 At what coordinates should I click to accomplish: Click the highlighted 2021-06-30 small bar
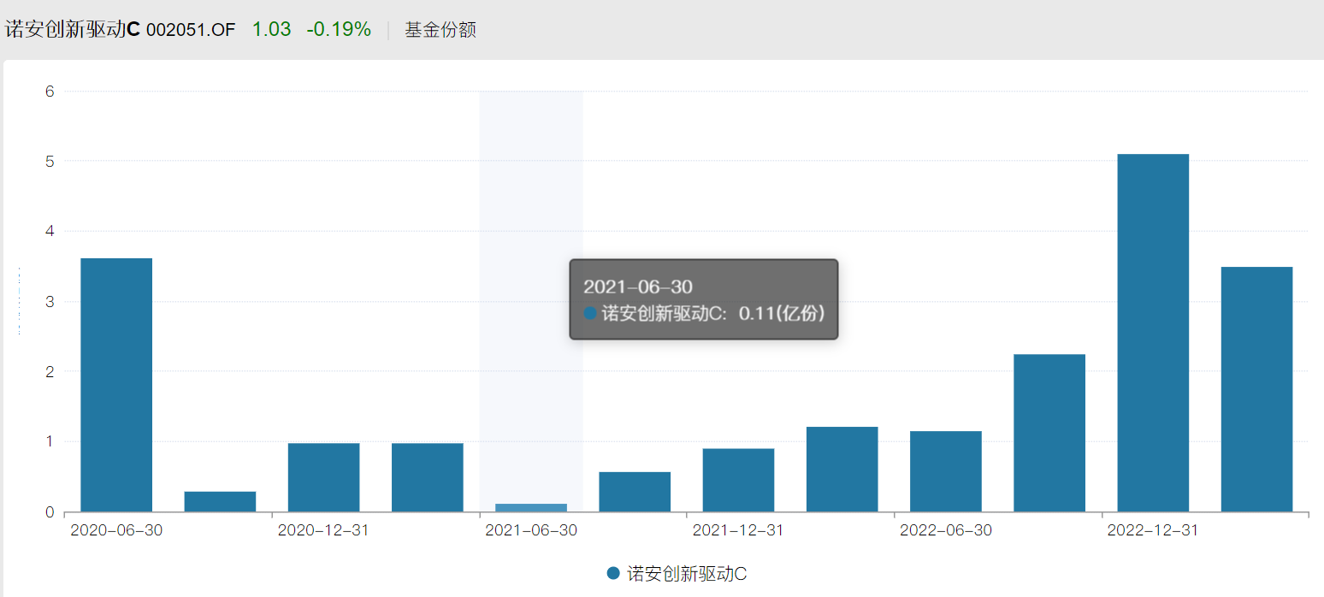pos(531,507)
